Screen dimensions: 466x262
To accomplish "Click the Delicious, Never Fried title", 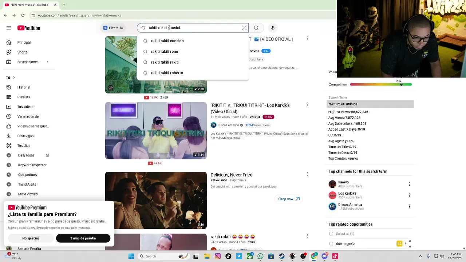I will click(x=231, y=175).
